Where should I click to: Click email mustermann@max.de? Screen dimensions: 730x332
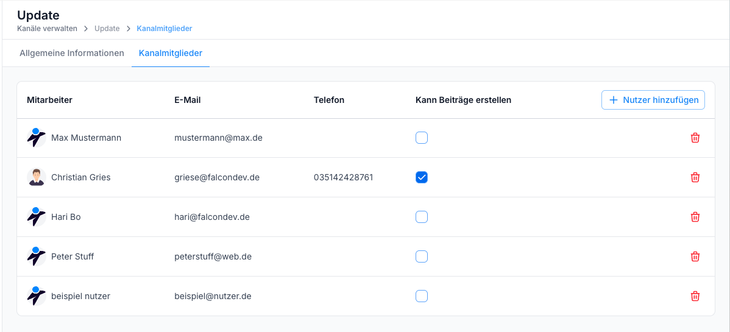click(218, 138)
